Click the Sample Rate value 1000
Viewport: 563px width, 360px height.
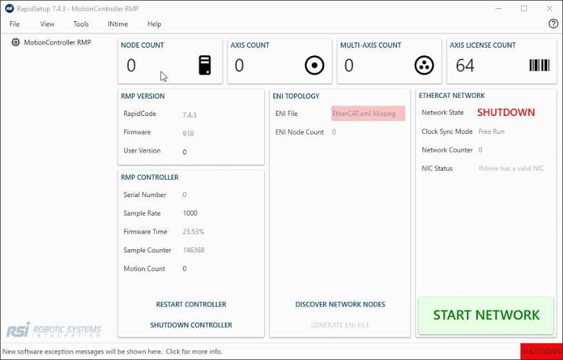point(190,213)
